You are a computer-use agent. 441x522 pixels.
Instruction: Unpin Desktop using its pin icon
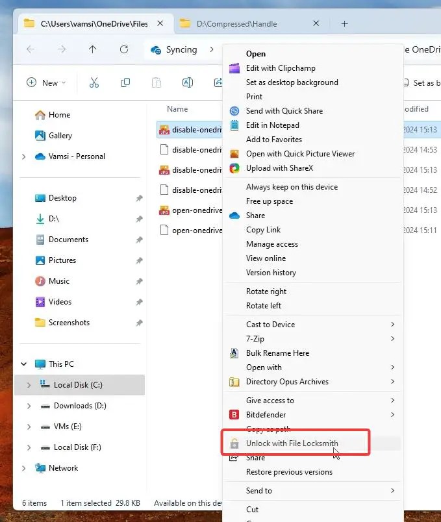(139, 199)
